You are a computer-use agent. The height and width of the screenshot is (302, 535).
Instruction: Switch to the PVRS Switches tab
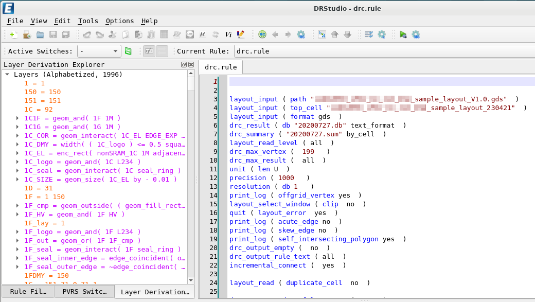(x=84, y=291)
